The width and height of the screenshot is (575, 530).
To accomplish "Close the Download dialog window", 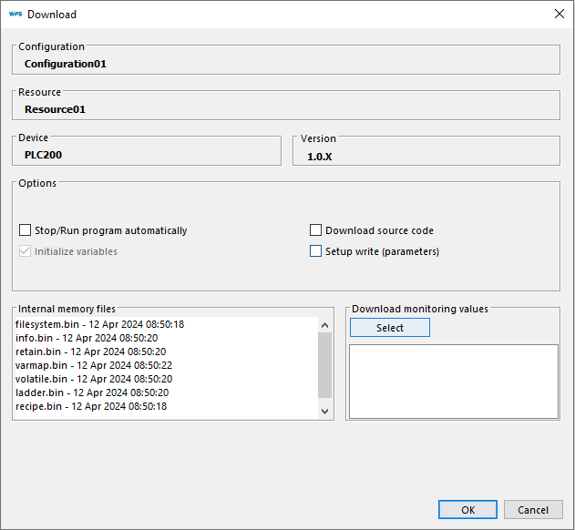I will pyautogui.click(x=559, y=14).
